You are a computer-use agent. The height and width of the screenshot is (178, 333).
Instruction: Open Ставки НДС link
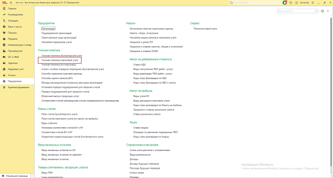[139, 64]
